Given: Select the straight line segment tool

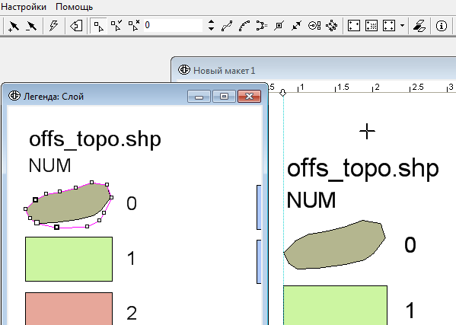Looking at the screenshot, I should (x=227, y=26).
